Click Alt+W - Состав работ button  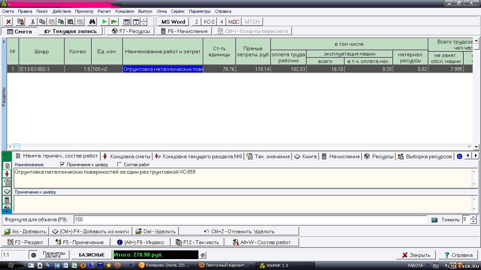262,242
